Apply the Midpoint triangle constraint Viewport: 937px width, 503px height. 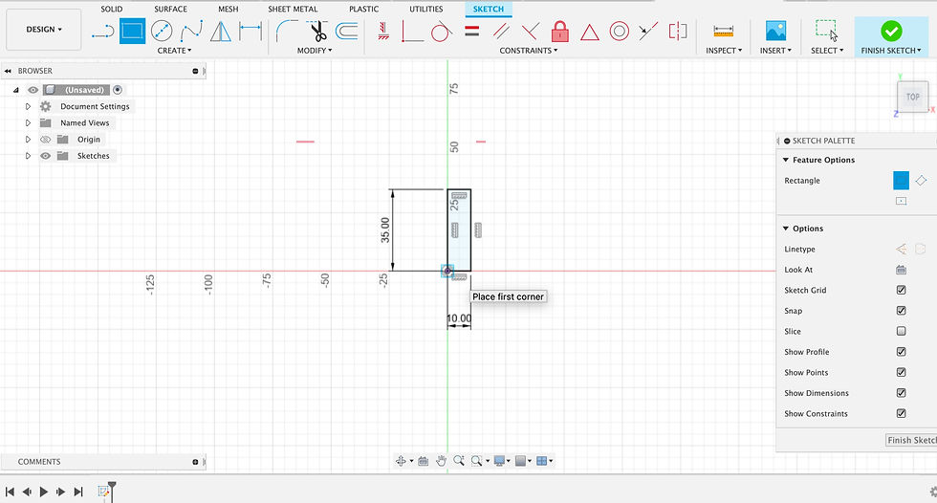589,32
